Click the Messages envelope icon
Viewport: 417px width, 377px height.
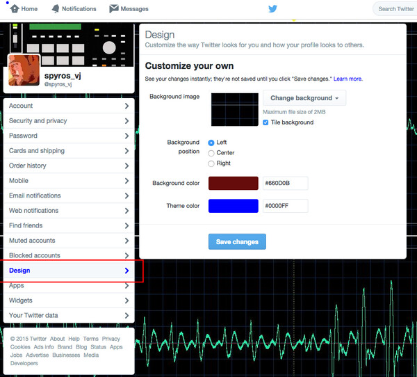pyautogui.click(x=114, y=9)
